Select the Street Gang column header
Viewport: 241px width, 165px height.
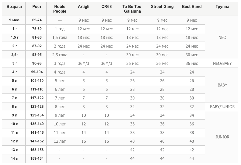(x=162, y=7)
